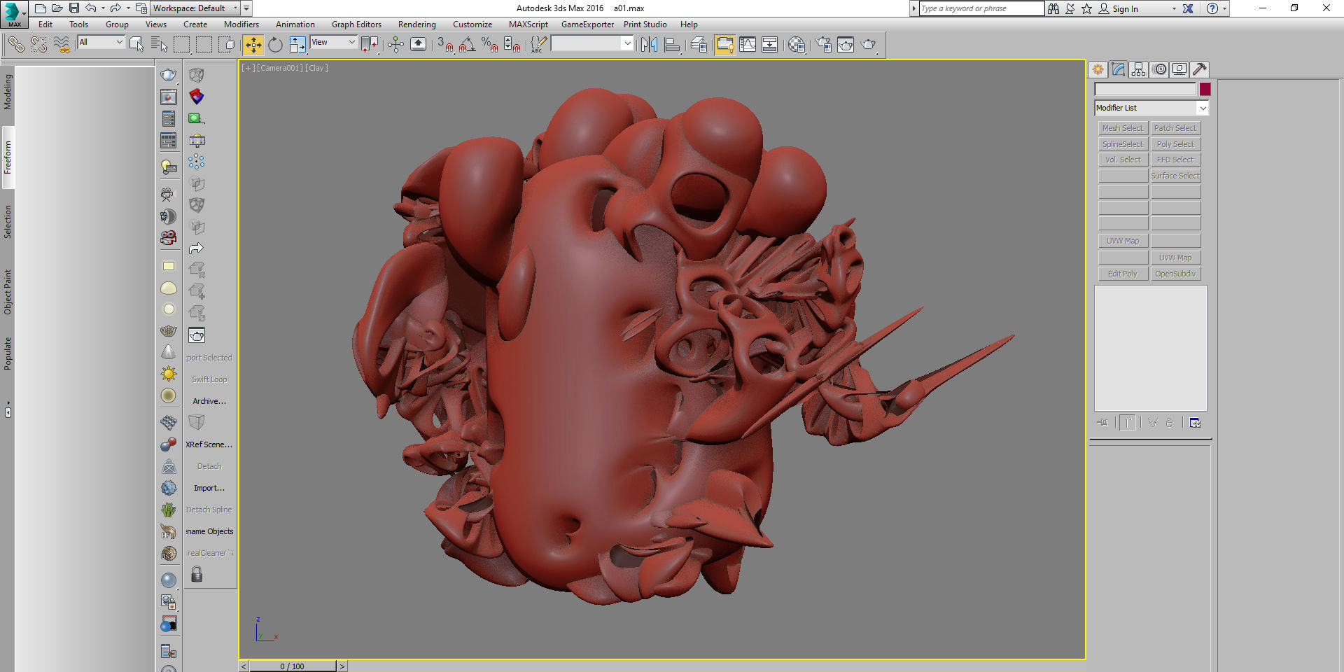Open the Rendering menu
This screenshot has width=1344, height=672.
point(417,24)
